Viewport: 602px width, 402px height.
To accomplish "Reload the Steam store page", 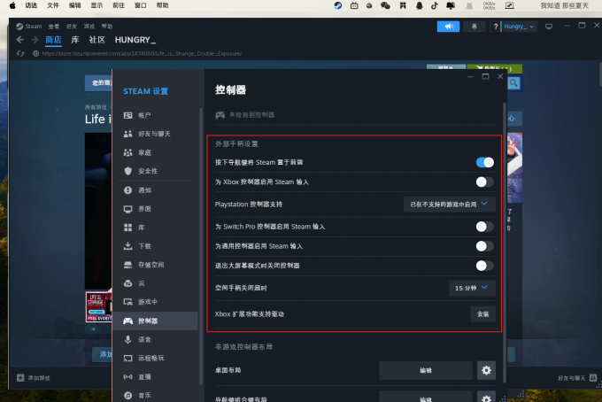I will pos(20,53).
